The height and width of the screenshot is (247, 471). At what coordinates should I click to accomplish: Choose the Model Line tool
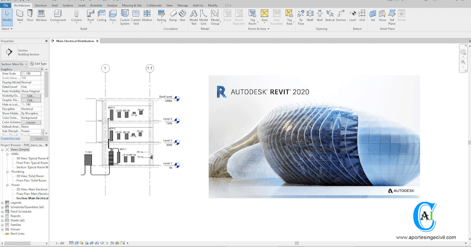[203, 17]
